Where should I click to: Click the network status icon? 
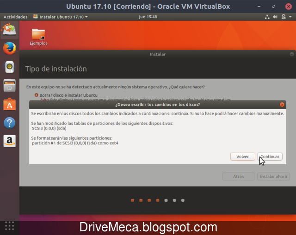coord(267,17)
